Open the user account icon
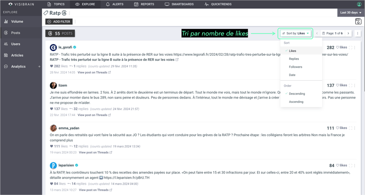 point(359,4)
